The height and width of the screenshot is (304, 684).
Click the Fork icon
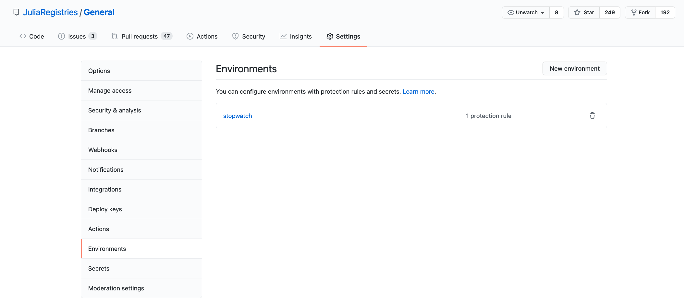click(x=633, y=12)
